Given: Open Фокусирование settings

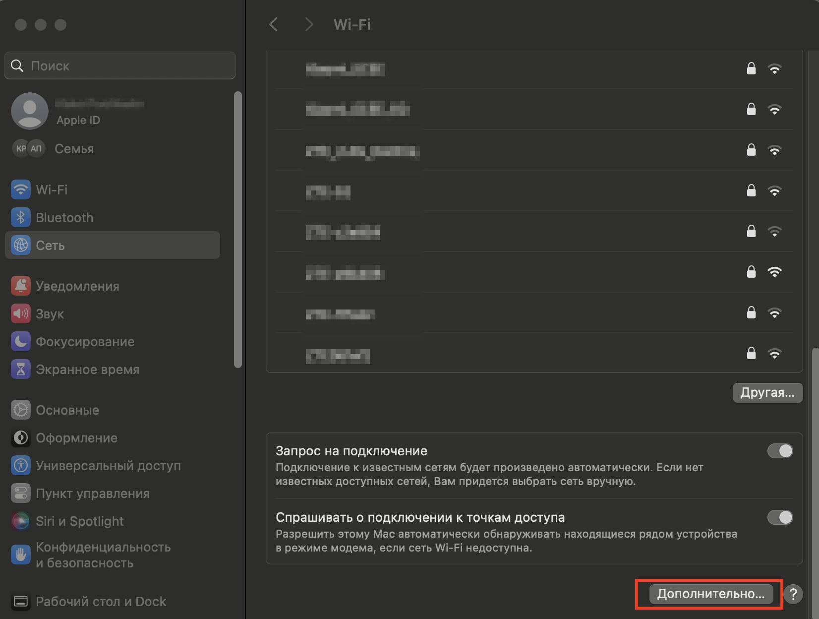Looking at the screenshot, I should pos(112,342).
